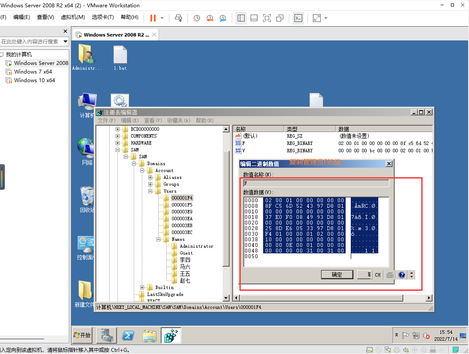
Task: Open Windows Explorer from guest taskbar
Action: click(150, 335)
